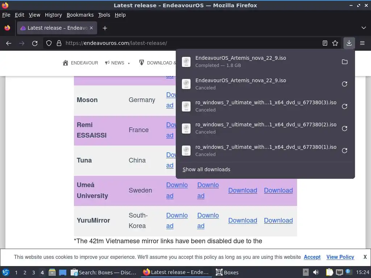Switch to workspace 2
371x278 pixels.
tap(25, 273)
